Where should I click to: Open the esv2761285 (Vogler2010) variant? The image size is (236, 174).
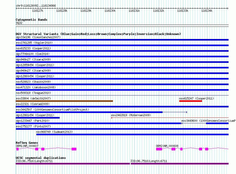34,43
